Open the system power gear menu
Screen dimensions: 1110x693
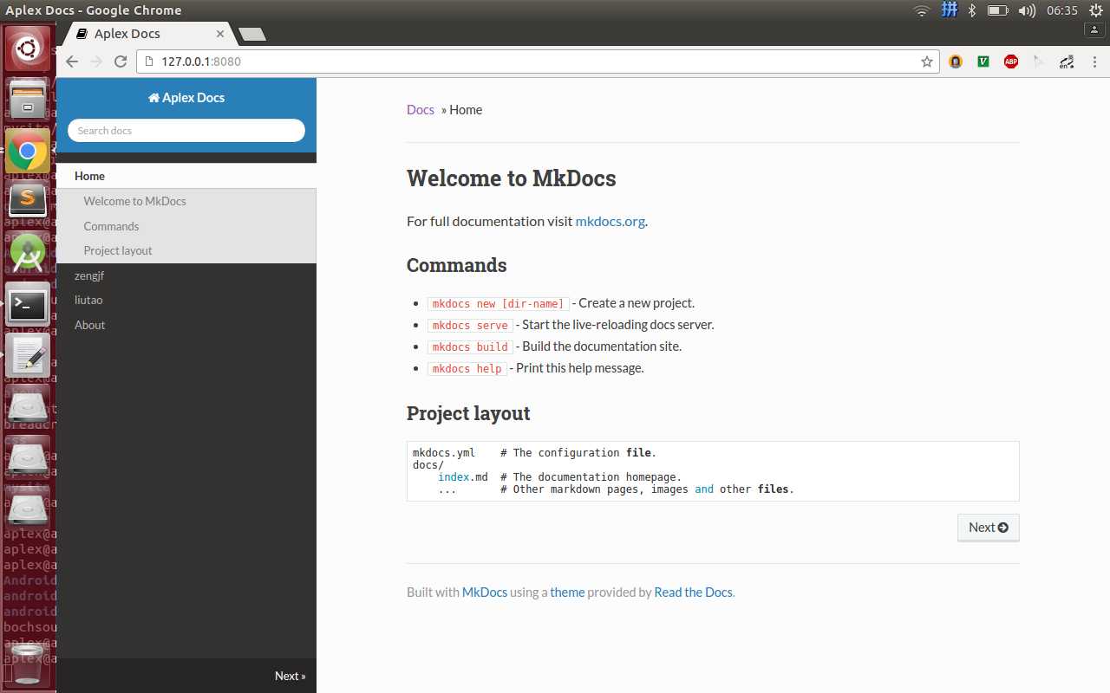(x=1095, y=10)
